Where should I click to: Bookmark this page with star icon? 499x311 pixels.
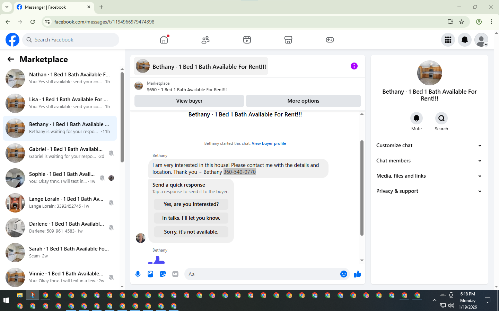[462, 22]
